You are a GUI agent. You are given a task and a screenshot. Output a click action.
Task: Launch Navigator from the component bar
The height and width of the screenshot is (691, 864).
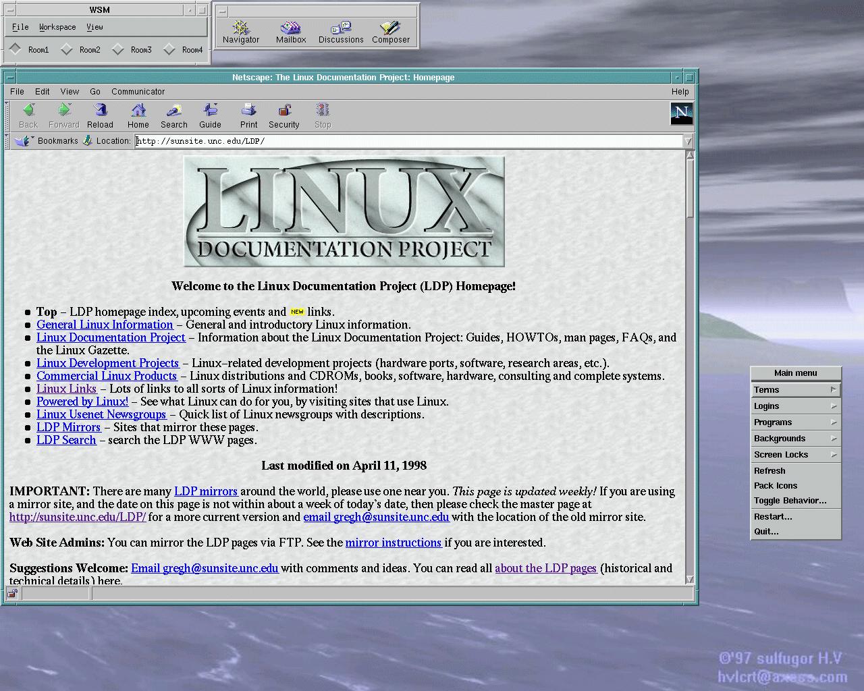(x=241, y=28)
